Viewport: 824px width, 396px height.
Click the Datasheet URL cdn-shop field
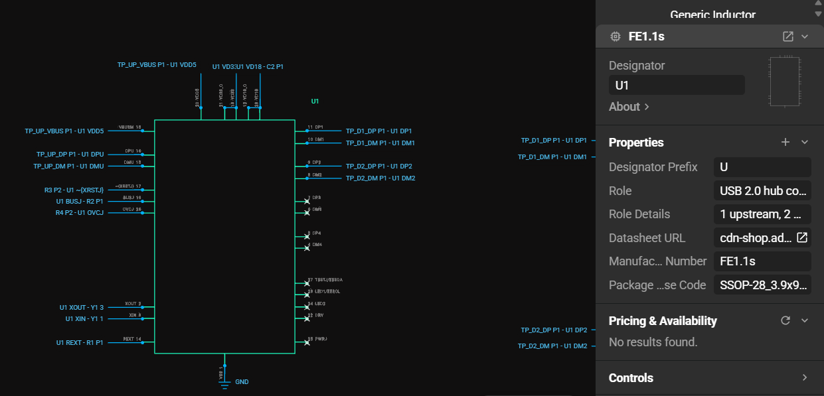[x=755, y=237]
